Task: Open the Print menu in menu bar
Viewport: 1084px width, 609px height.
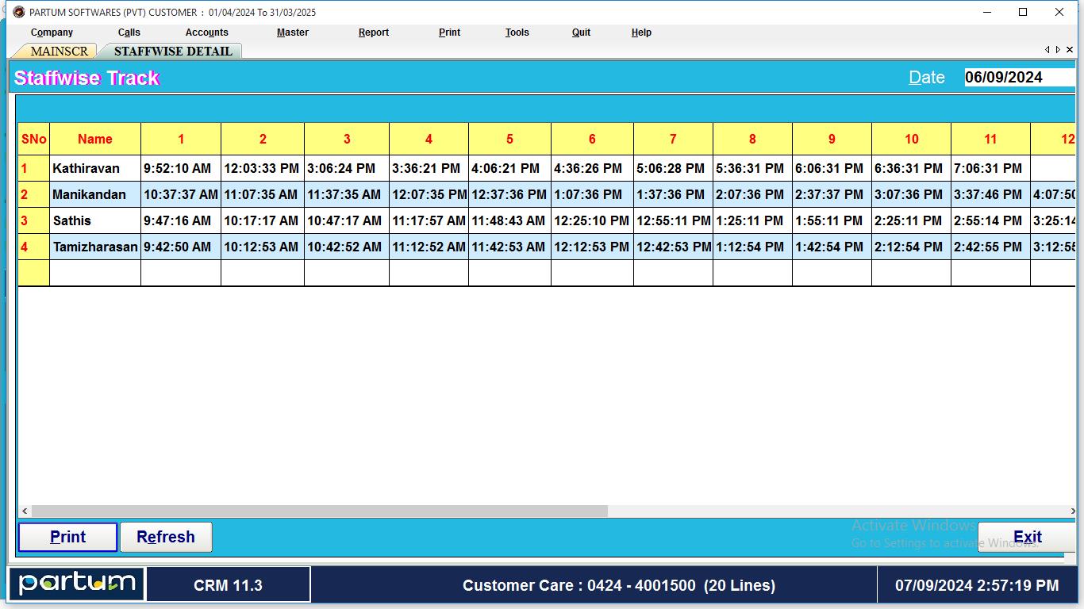Action: click(449, 33)
